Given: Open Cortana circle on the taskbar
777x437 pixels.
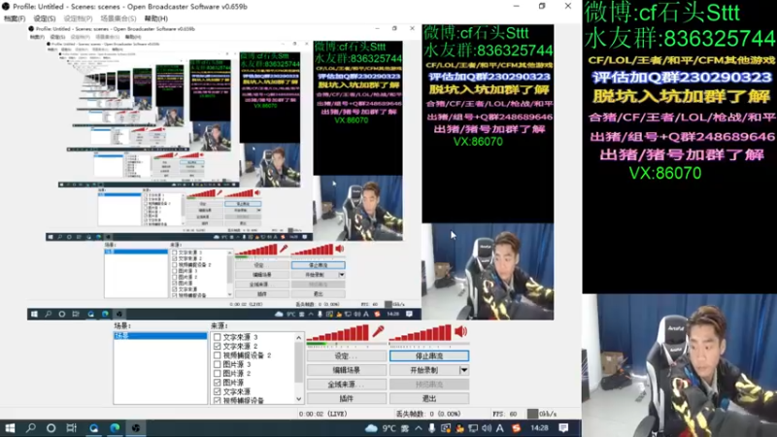Looking at the screenshot, I should 51,428.
